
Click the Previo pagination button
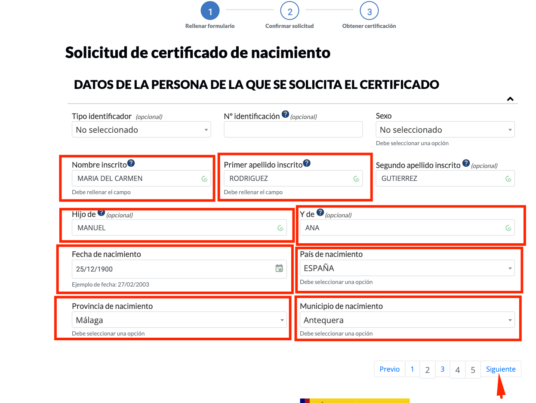(390, 369)
